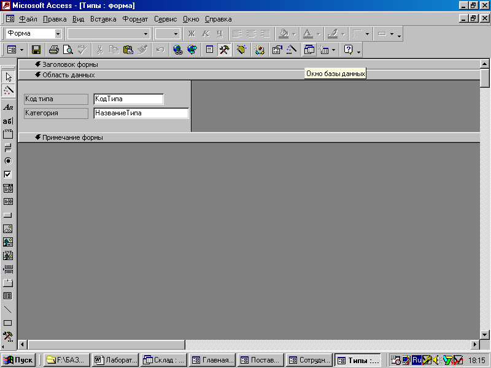Open the Сервис menu

(165, 19)
